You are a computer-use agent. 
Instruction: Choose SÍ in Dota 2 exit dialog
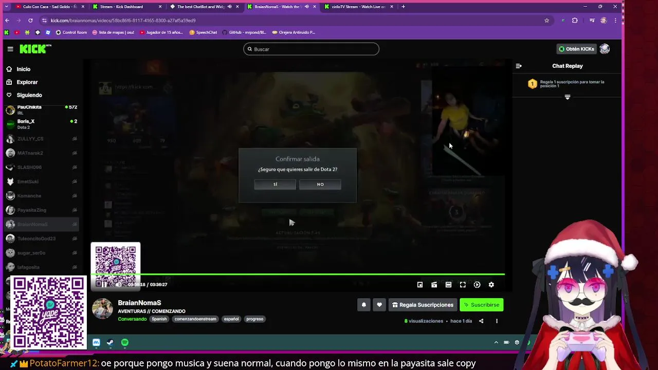275,184
